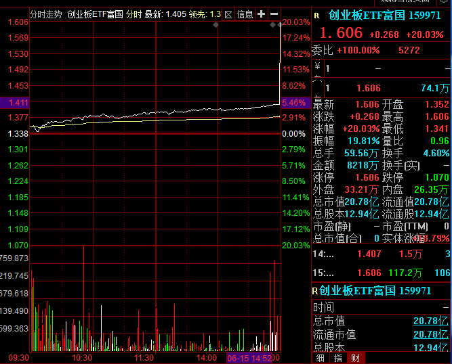Viewport: 452px width, 364px height.
Task: Open the 区 interval statistics button
Action: (228, 14)
